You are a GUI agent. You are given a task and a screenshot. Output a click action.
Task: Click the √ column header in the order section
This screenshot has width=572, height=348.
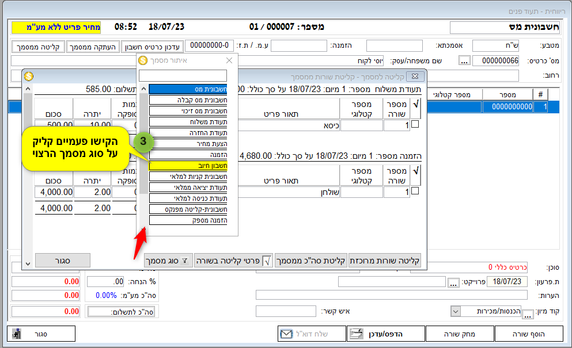pos(415,175)
